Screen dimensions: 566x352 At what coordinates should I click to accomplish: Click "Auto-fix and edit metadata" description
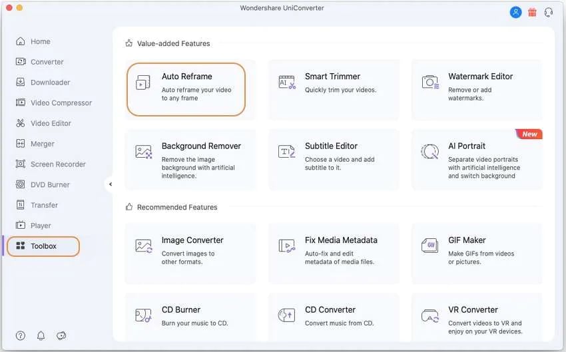tap(340, 258)
